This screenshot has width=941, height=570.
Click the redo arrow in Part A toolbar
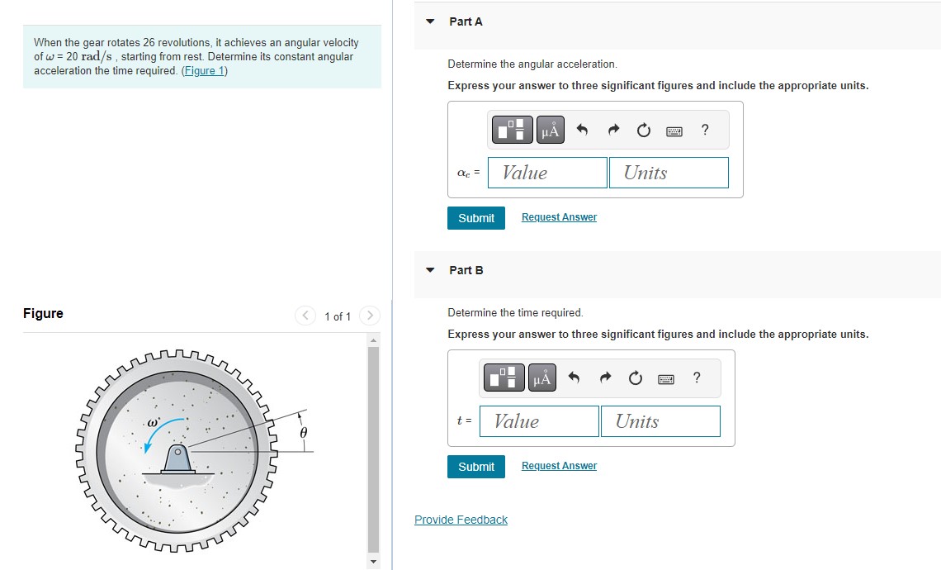tap(612, 130)
